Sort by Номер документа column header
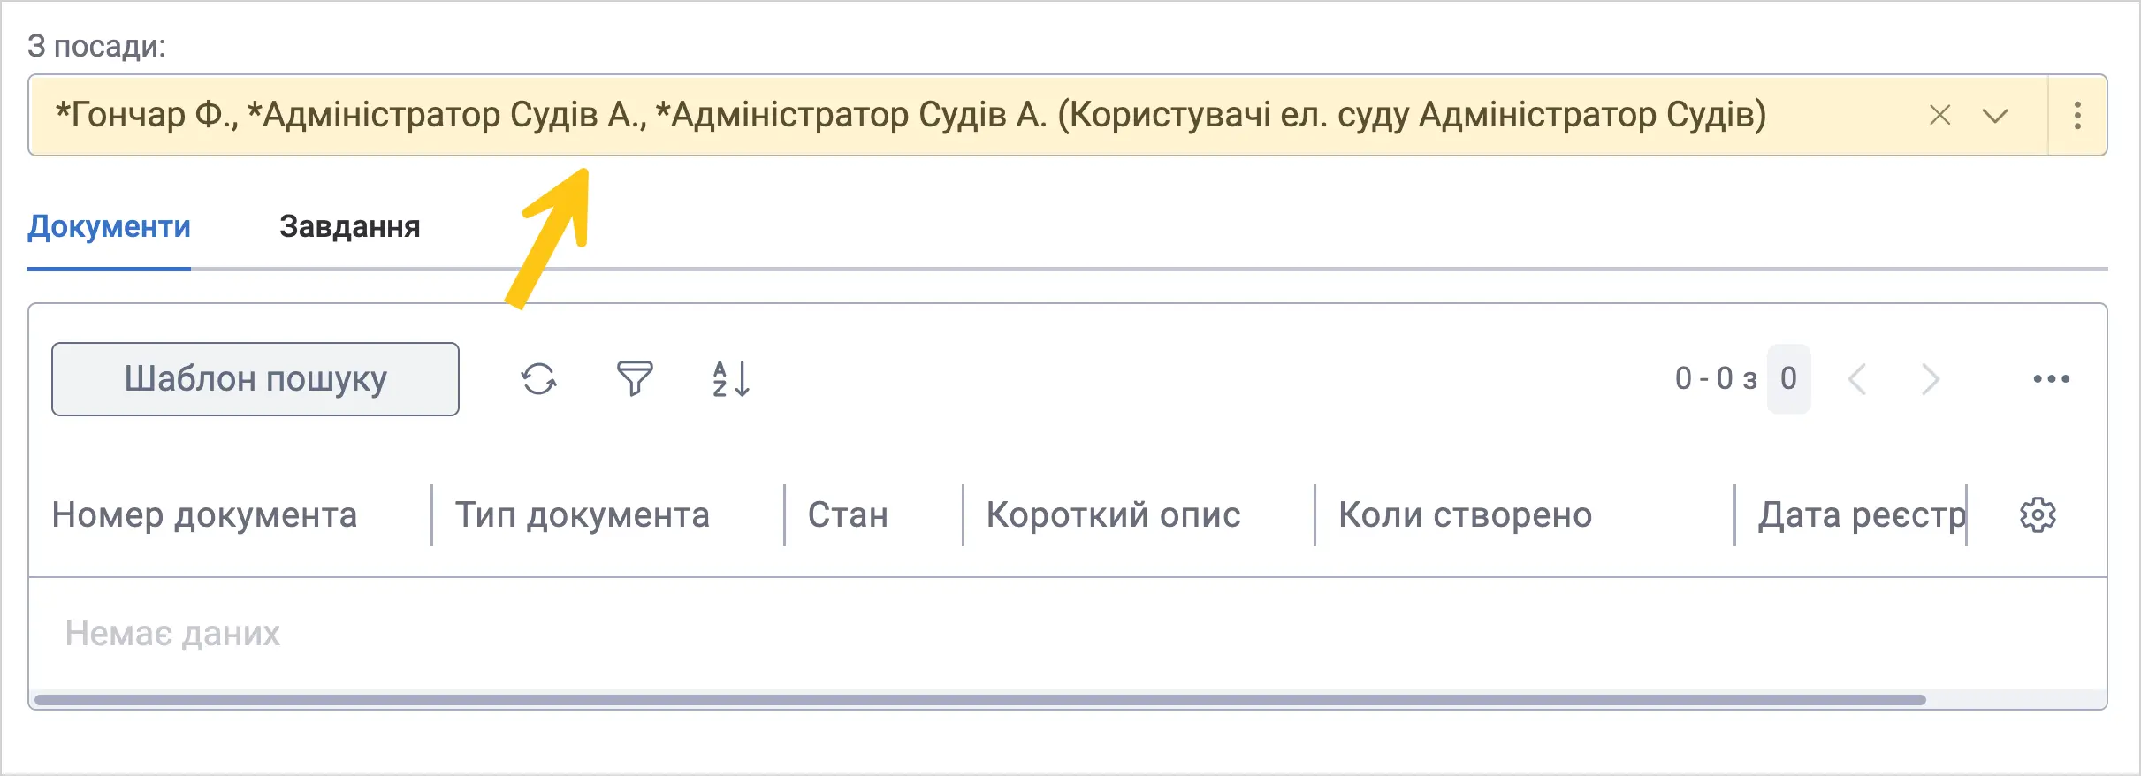The image size is (2141, 776). pyautogui.click(x=204, y=515)
